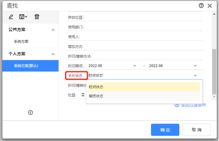Viewport: 219px width, 141px height.
Task: Click the 取消 button
Action: pyautogui.click(x=196, y=130)
